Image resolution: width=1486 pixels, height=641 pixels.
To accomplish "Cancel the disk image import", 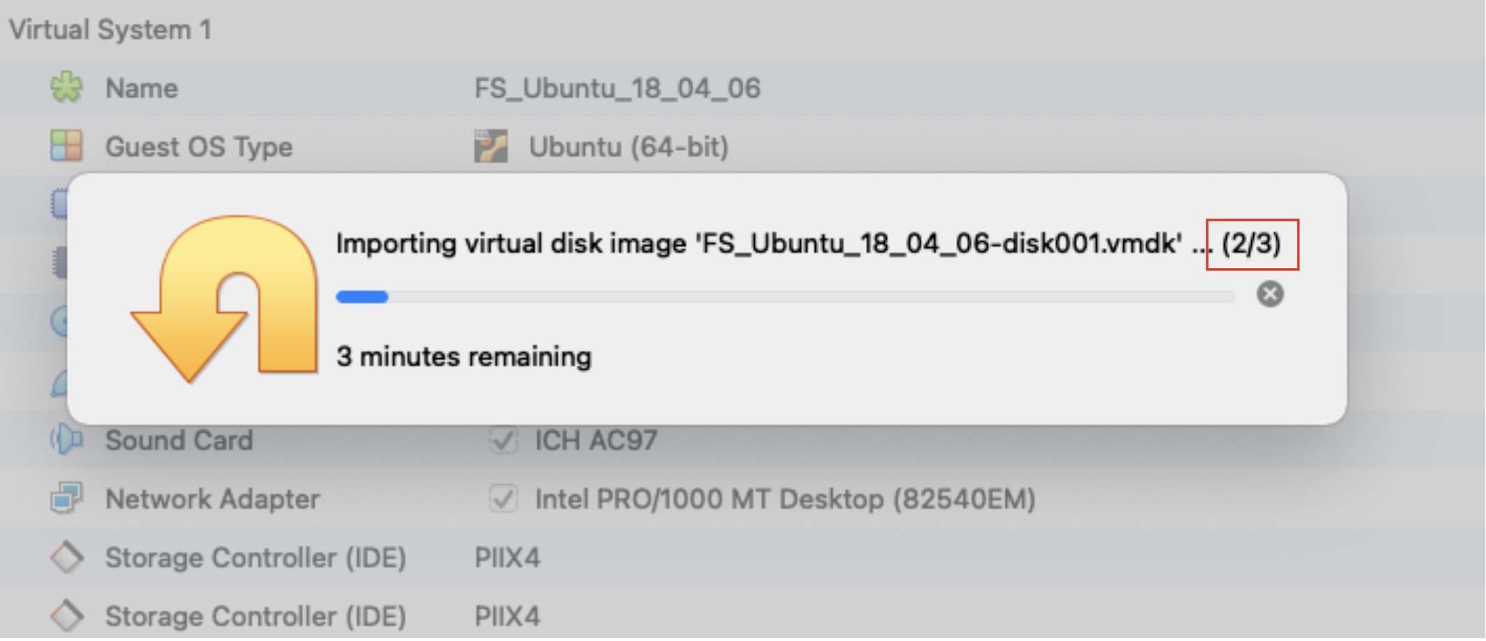I will tap(1269, 294).
